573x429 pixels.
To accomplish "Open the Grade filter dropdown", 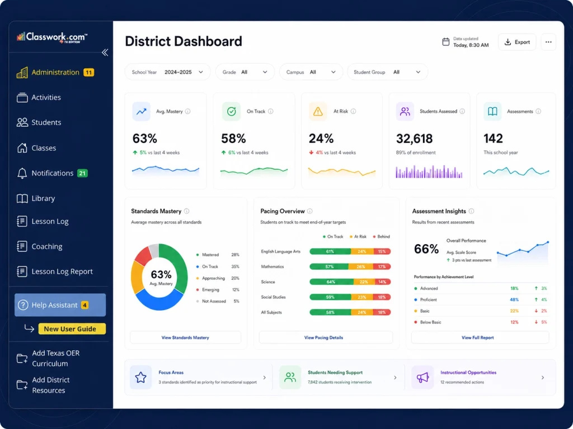I will coord(245,72).
